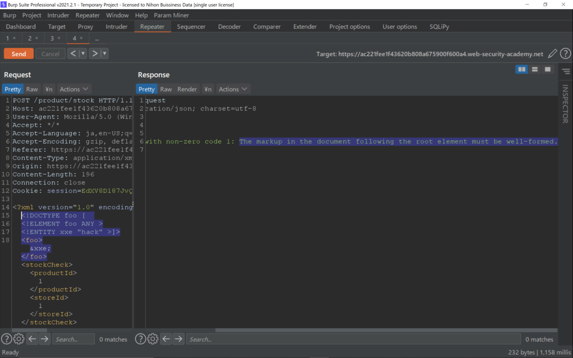The width and height of the screenshot is (573, 358).
Task: Switch to the Proxy tab
Action: coord(85,27)
